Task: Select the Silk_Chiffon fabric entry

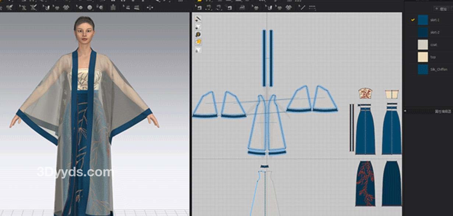Action: coord(438,69)
